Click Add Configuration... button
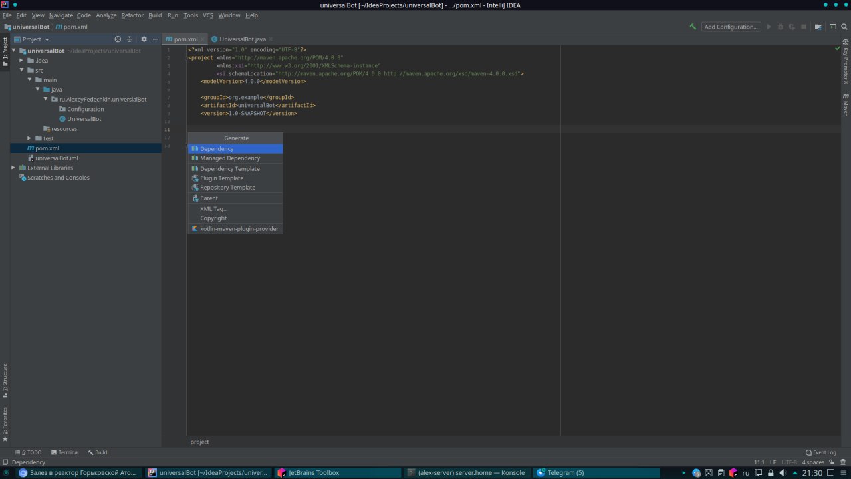The image size is (851, 479). (731, 27)
